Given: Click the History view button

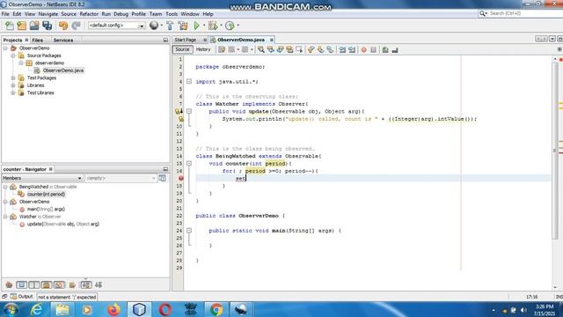Looking at the screenshot, I should click(203, 49).
